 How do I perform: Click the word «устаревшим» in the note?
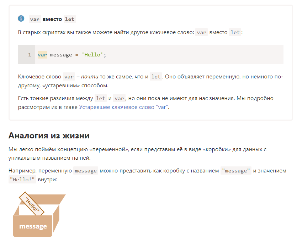[x=61, y=86]
